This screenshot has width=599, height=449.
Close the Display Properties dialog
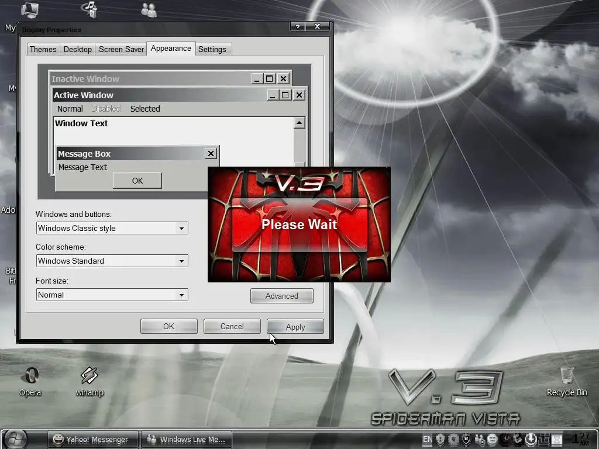point(317,26)
